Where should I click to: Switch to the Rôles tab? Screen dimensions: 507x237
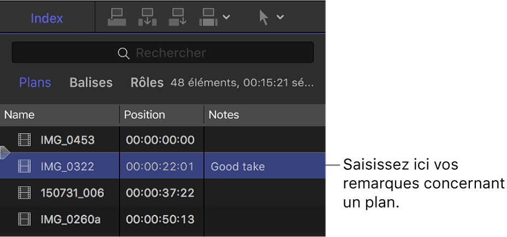tap(147, 83)
